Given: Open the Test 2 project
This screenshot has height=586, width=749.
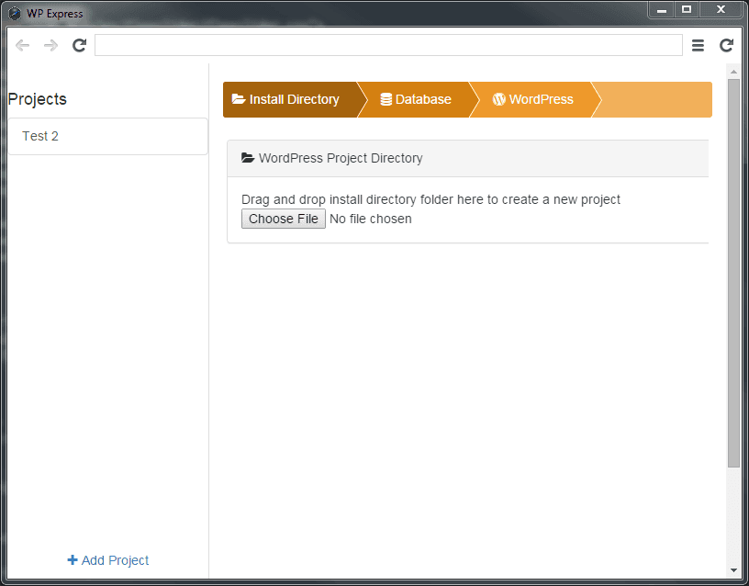Looking at the screenshot, I should pyautogui.click(x=108, y=136).
